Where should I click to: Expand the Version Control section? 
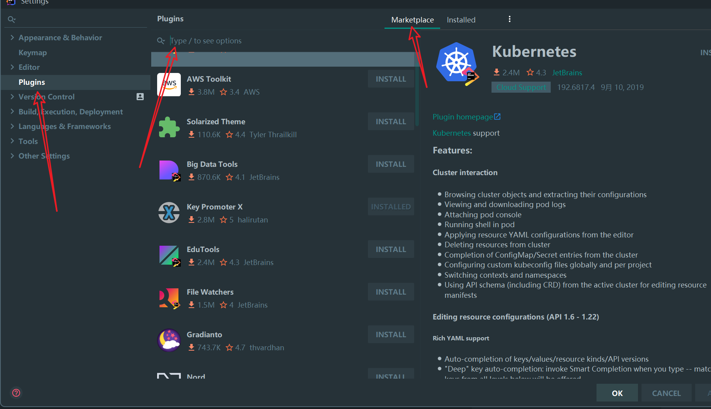(12, 97)
